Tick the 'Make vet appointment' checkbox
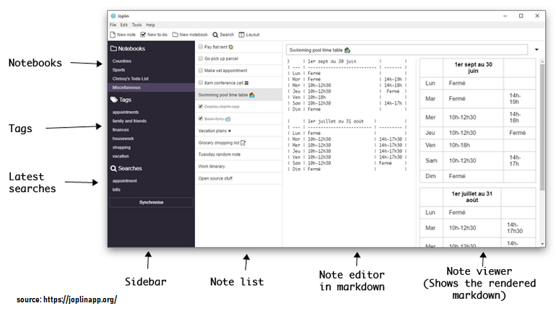Viewport: 556px width, 311px height. click(x=201, y=71)
